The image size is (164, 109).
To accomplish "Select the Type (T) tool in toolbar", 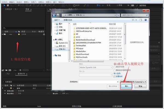I will tap(34, 5).
